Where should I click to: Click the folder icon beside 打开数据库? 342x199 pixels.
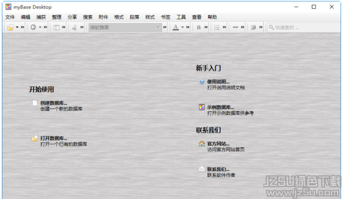point(35,138)
